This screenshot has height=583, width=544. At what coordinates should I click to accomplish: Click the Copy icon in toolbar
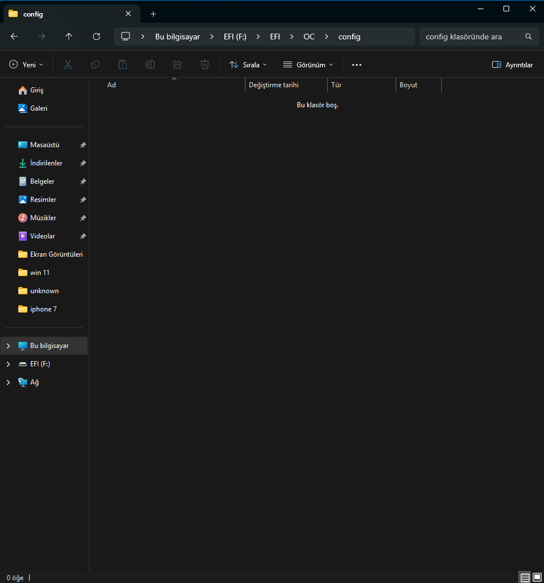click(95, 65)
